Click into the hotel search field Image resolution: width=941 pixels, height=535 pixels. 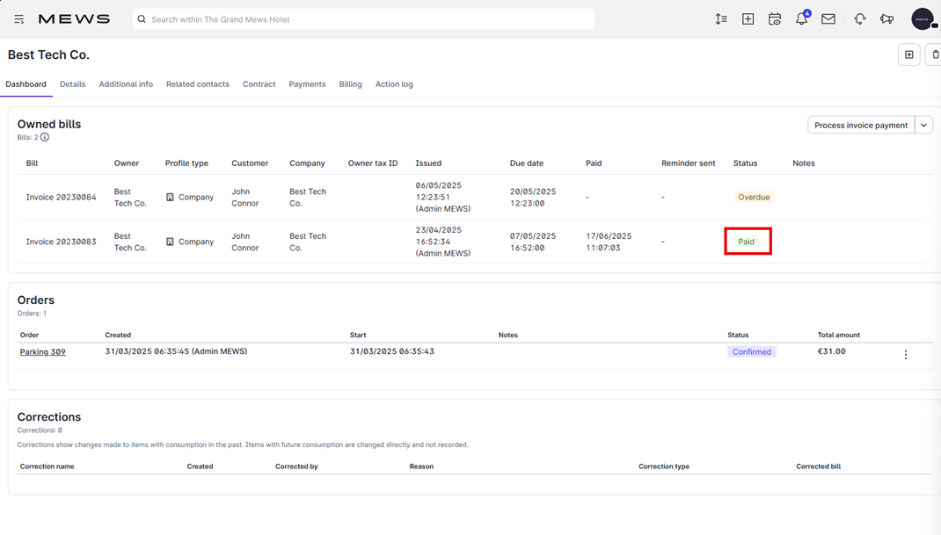pyautogui.click(x=364, y=19)
